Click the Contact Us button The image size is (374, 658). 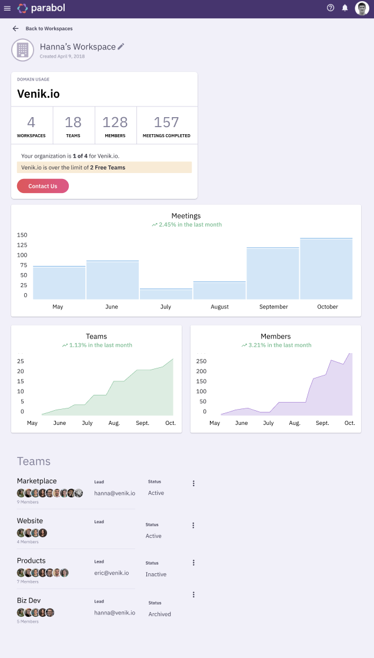pyautogui.click(x=42, y=185)
